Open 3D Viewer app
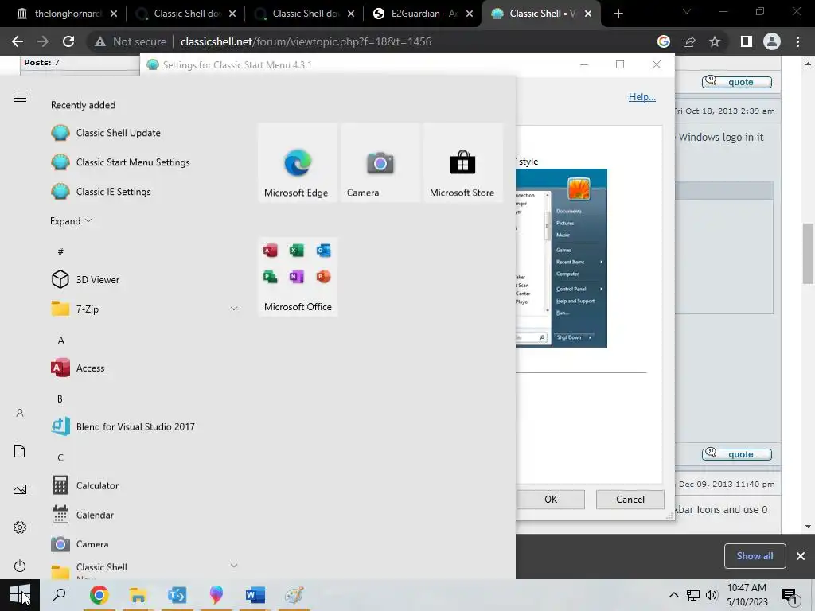 (x=85, y=279)
